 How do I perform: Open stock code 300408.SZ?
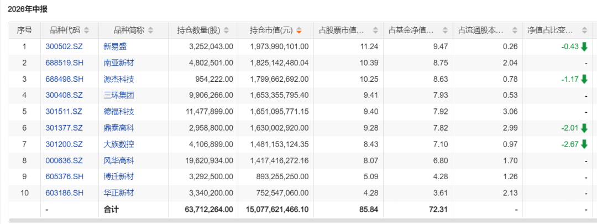click(64, 96)
